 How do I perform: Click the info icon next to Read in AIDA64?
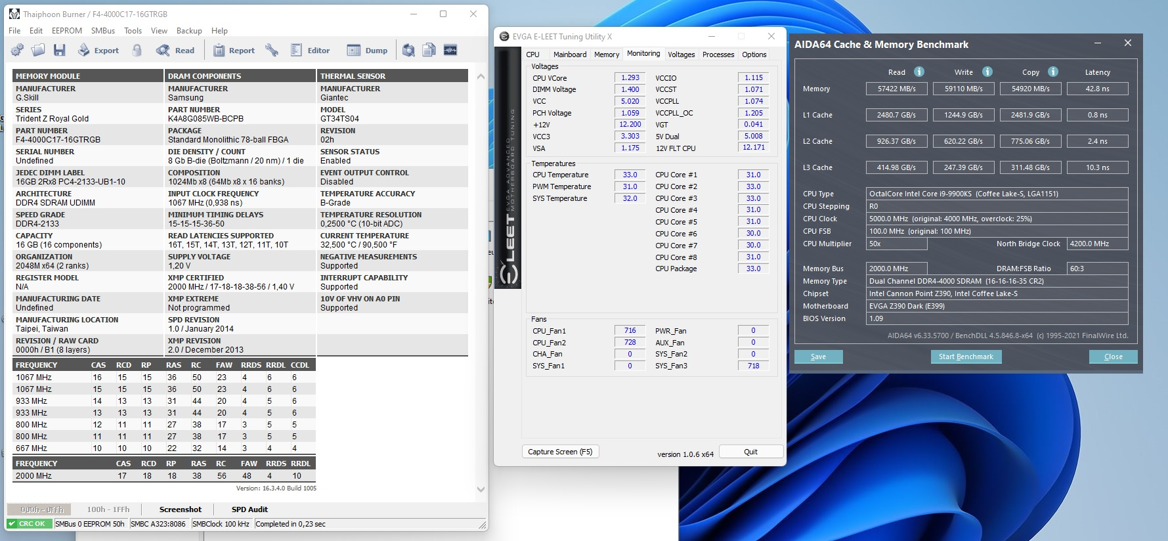[x=919, y=72]
